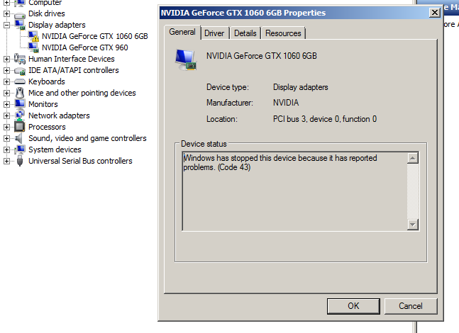
Task: Click the device status scrollbar down arrow
Action: [413, 224]
